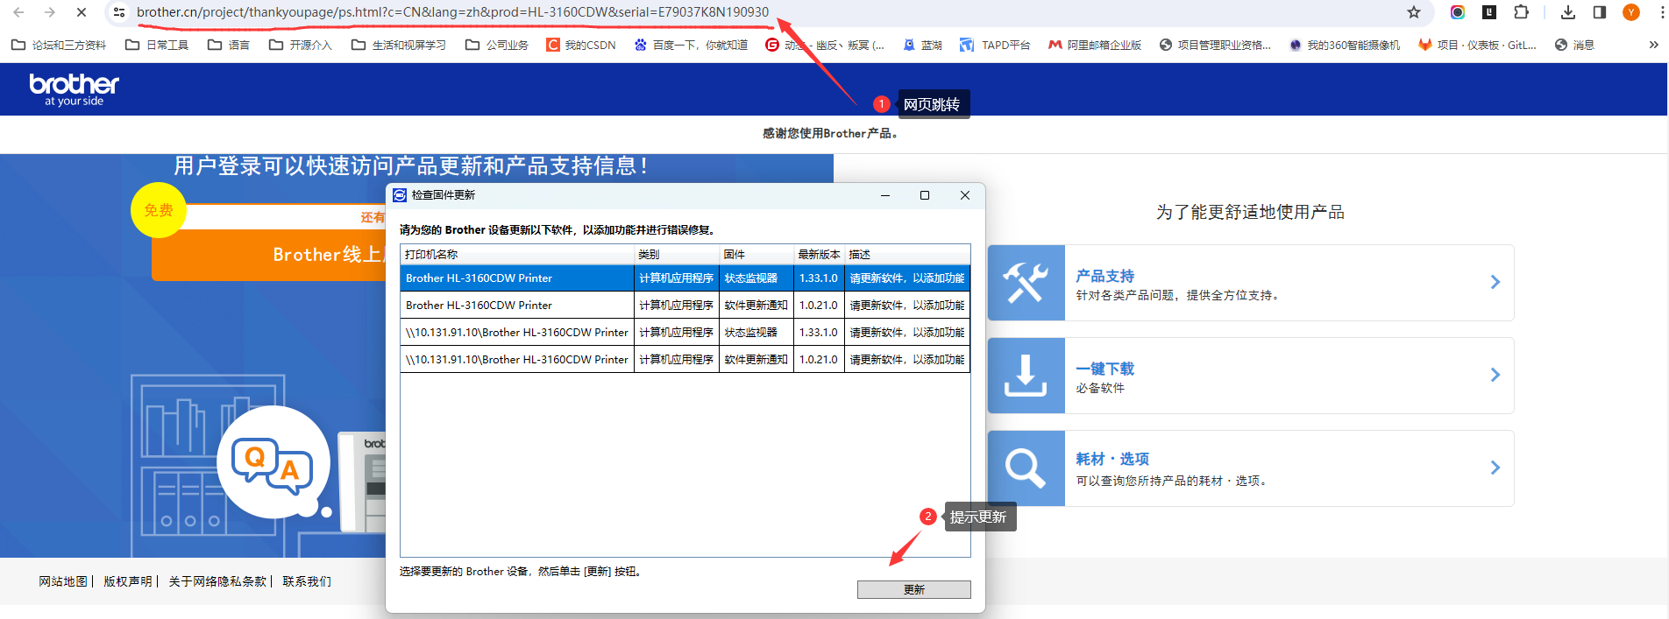Open site information icon in address bar
Image resolution: width=1669 pixels, height=619 pixels.
point(119,12)
